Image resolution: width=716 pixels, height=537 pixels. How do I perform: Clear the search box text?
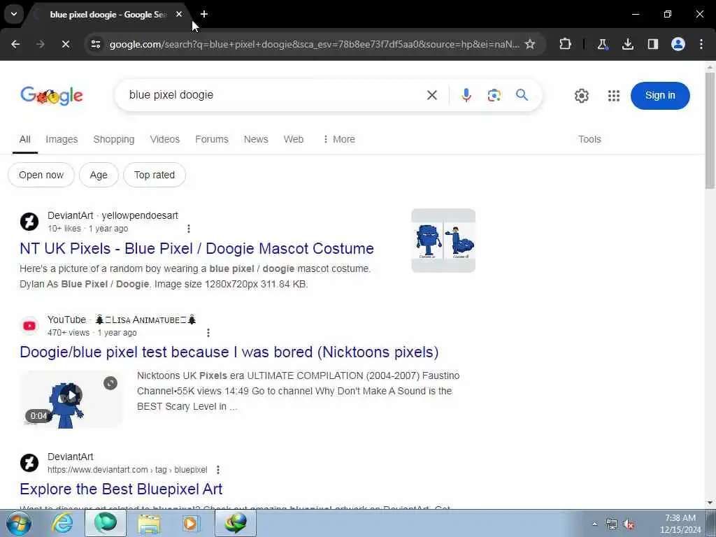pyautogui.click(x=432, y=95)
